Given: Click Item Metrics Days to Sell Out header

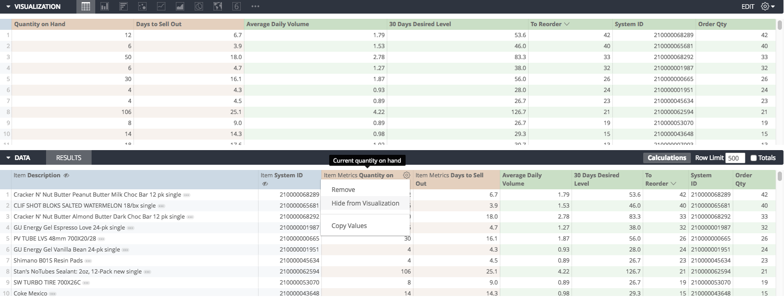Looking at the screenshot, I should click(x=456, y=179).
